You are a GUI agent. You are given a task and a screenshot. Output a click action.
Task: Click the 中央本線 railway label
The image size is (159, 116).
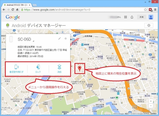[x=89, y=36]
